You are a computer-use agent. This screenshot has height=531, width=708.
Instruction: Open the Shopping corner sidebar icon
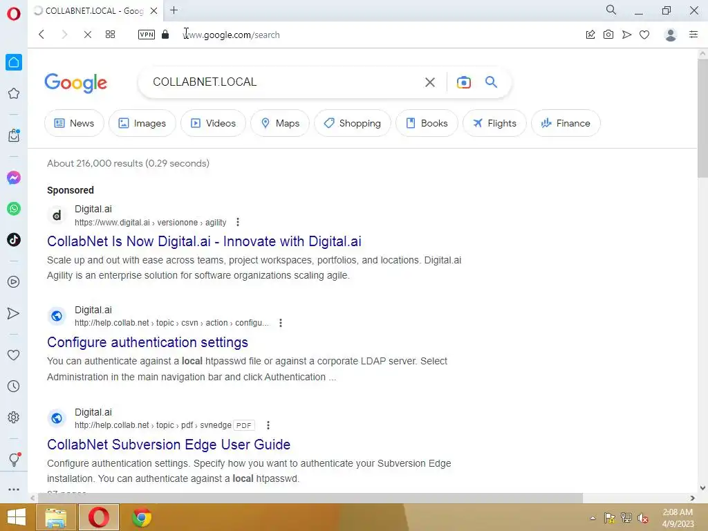coord(14,135)
